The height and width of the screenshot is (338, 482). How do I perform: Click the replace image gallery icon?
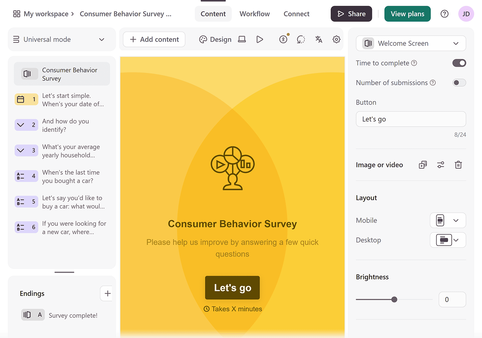pos(423,165)
